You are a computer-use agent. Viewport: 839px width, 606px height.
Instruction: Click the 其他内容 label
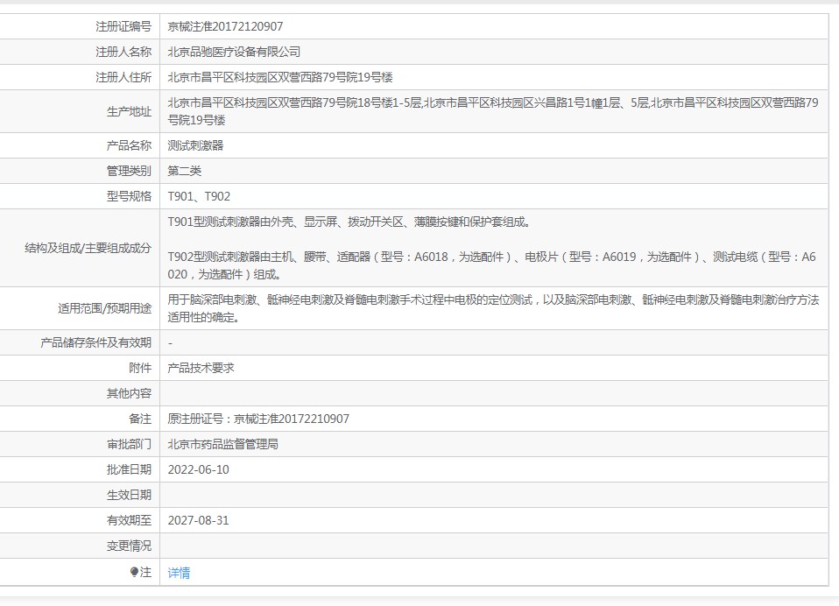129,394
